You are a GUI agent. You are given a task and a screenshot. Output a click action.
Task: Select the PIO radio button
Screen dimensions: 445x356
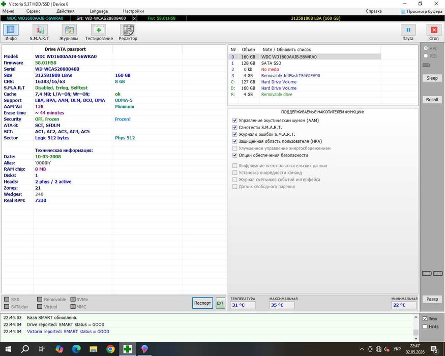click(x=425, y=56)
